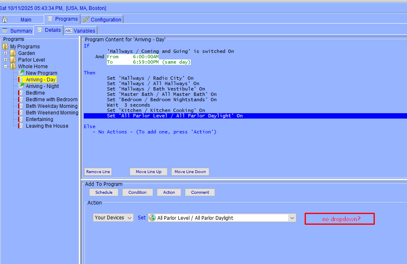Viewport: 407px width, 264px height.
Task: Open the Variables tab
Action: click(x=80, y=31)
